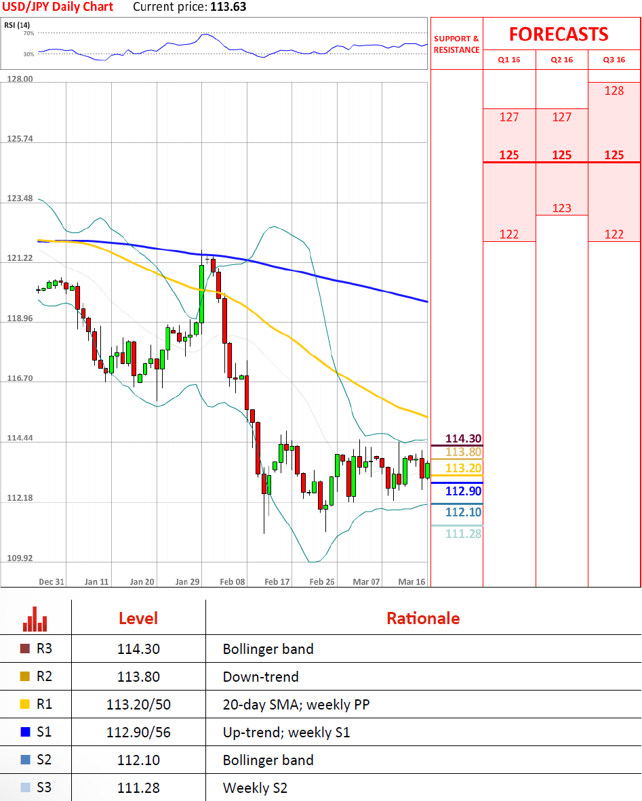Click the Weekly S2 rationale cell
Viewport: 642px width, 801px height.
[x=255, y=788]
